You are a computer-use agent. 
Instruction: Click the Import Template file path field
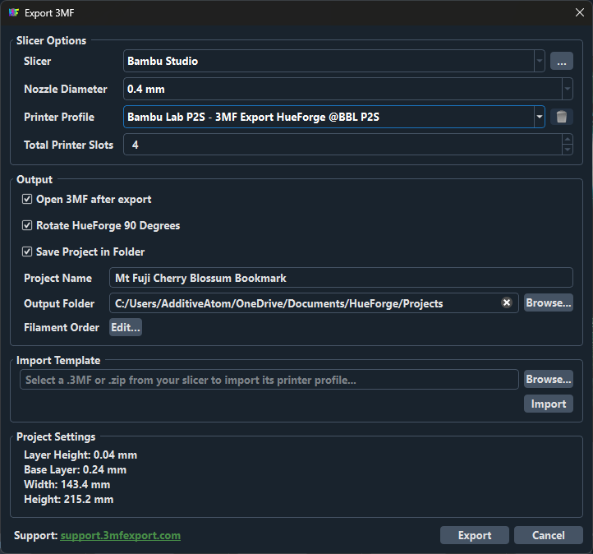[x=269, y=380]
